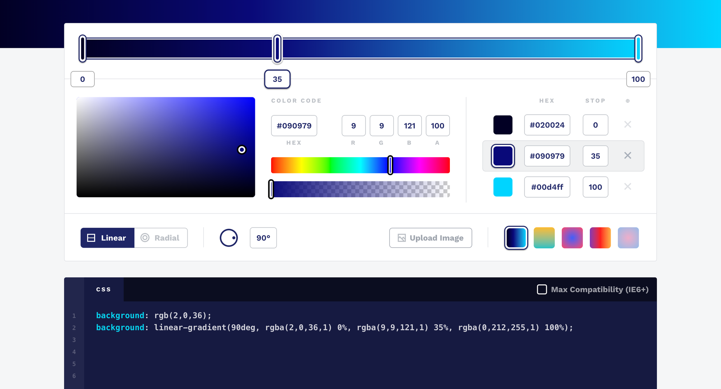Click the add stop plus icon
The width and height of the screenshot is (721, 389).
(628, 101)
